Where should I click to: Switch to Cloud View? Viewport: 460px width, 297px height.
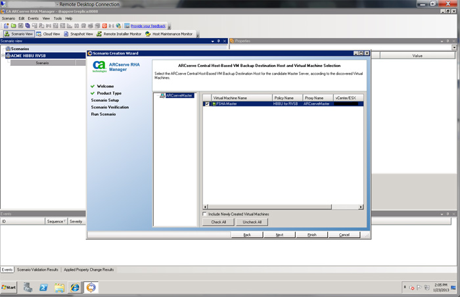point(48,34)
